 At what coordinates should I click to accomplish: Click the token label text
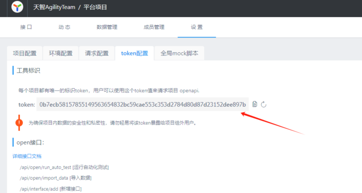(x=27, y=105)
